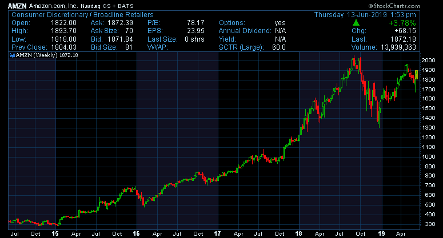Click the Consumer Discretionary / Broadline Retailers sector text

coord(82,15)
